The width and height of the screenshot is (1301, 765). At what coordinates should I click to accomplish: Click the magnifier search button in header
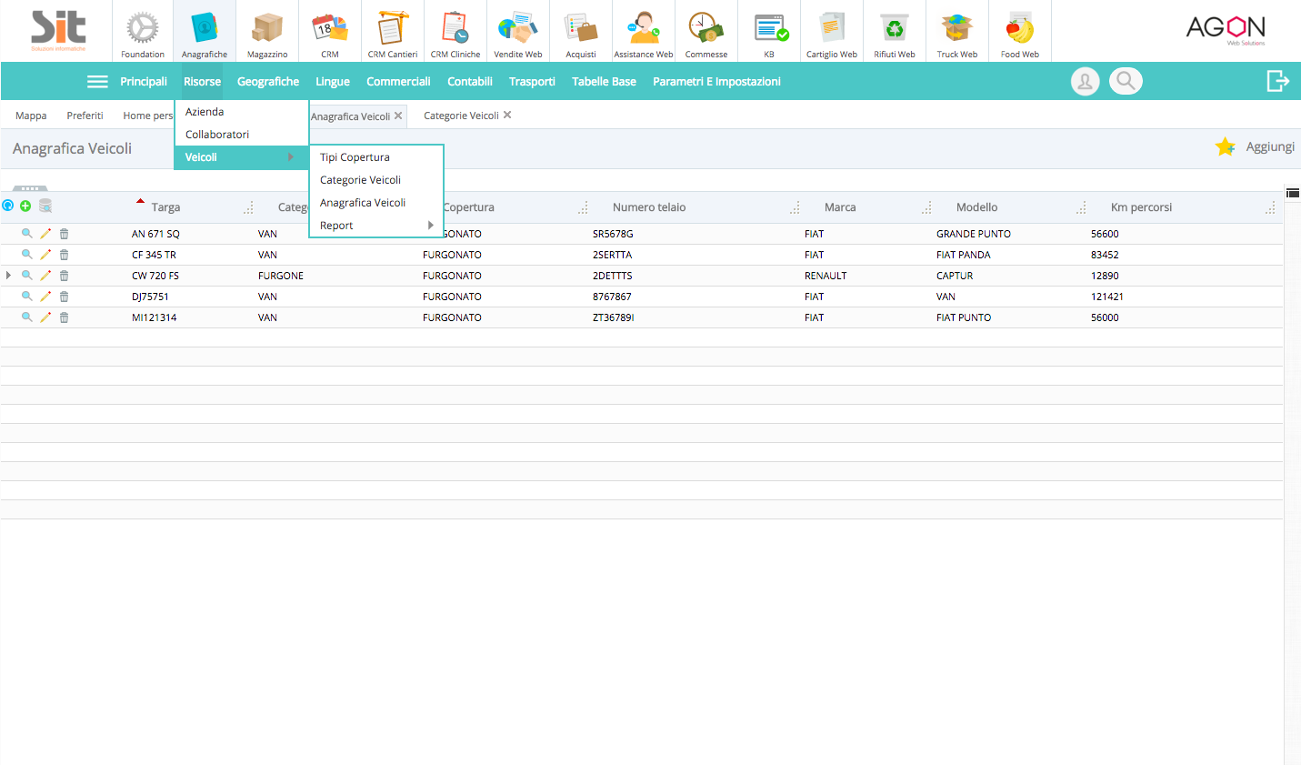point(1126,81)
